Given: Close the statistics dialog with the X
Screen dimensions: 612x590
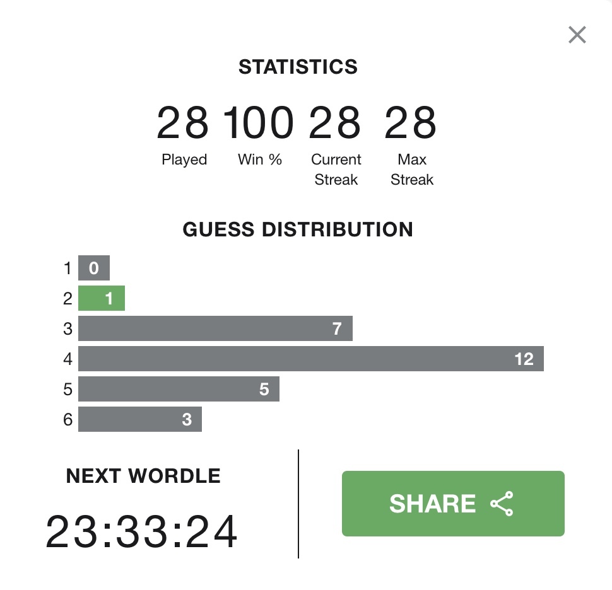Looking at the screenshot, I should click(577, 35).
